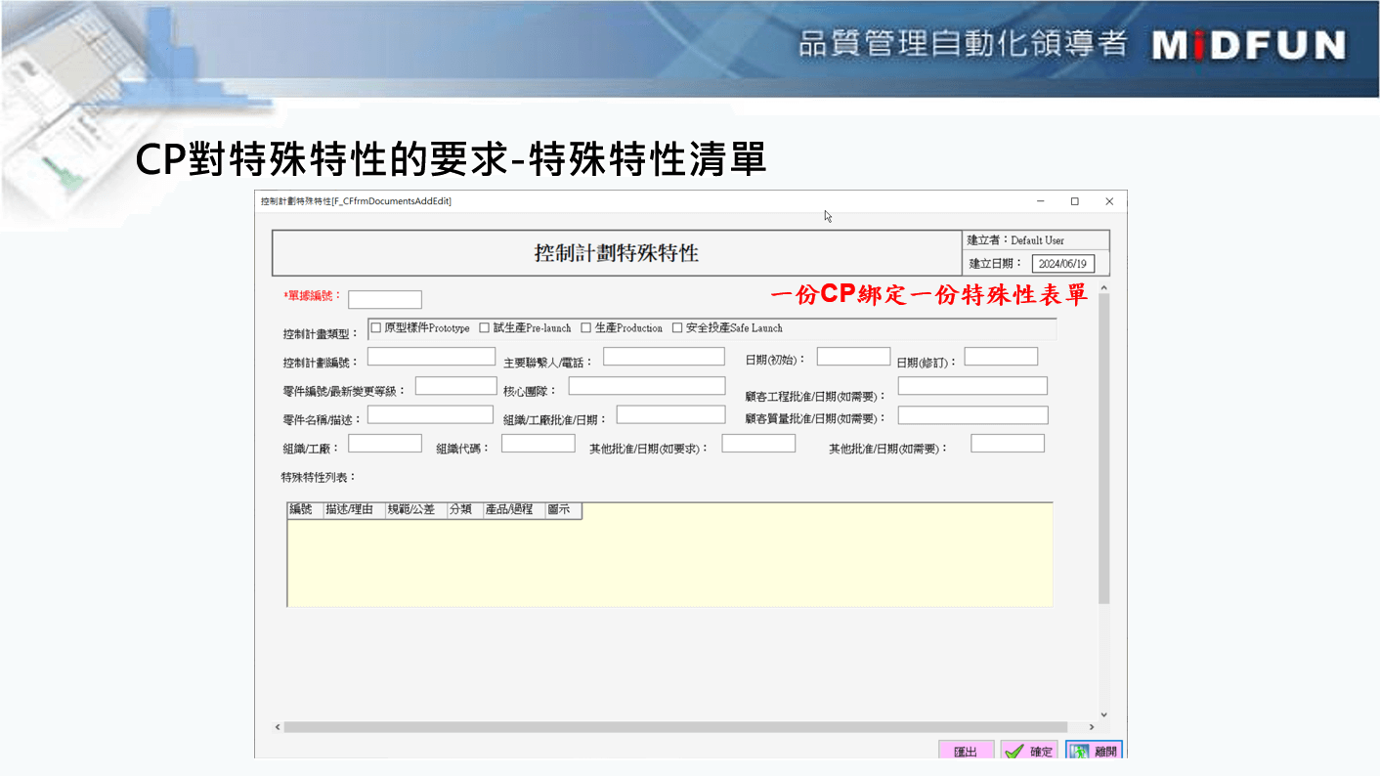The image size is (1380, 776).
Task: Click the 產品/過程 column header
Action: [510, 510]
